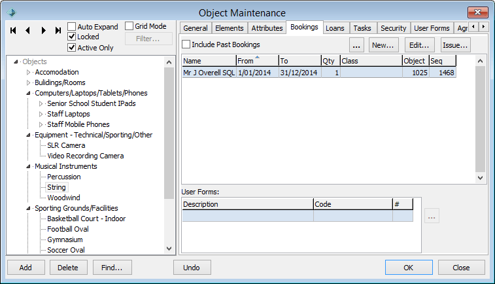Select Football Oval in tree
The height and width of the screenshot is (284, 495).
point(68,229)
